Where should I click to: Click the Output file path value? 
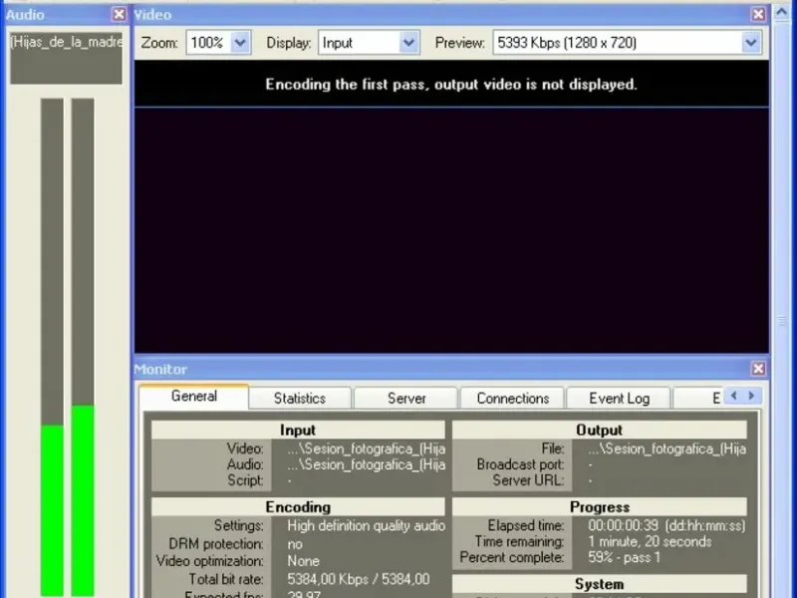coord(666,448)
